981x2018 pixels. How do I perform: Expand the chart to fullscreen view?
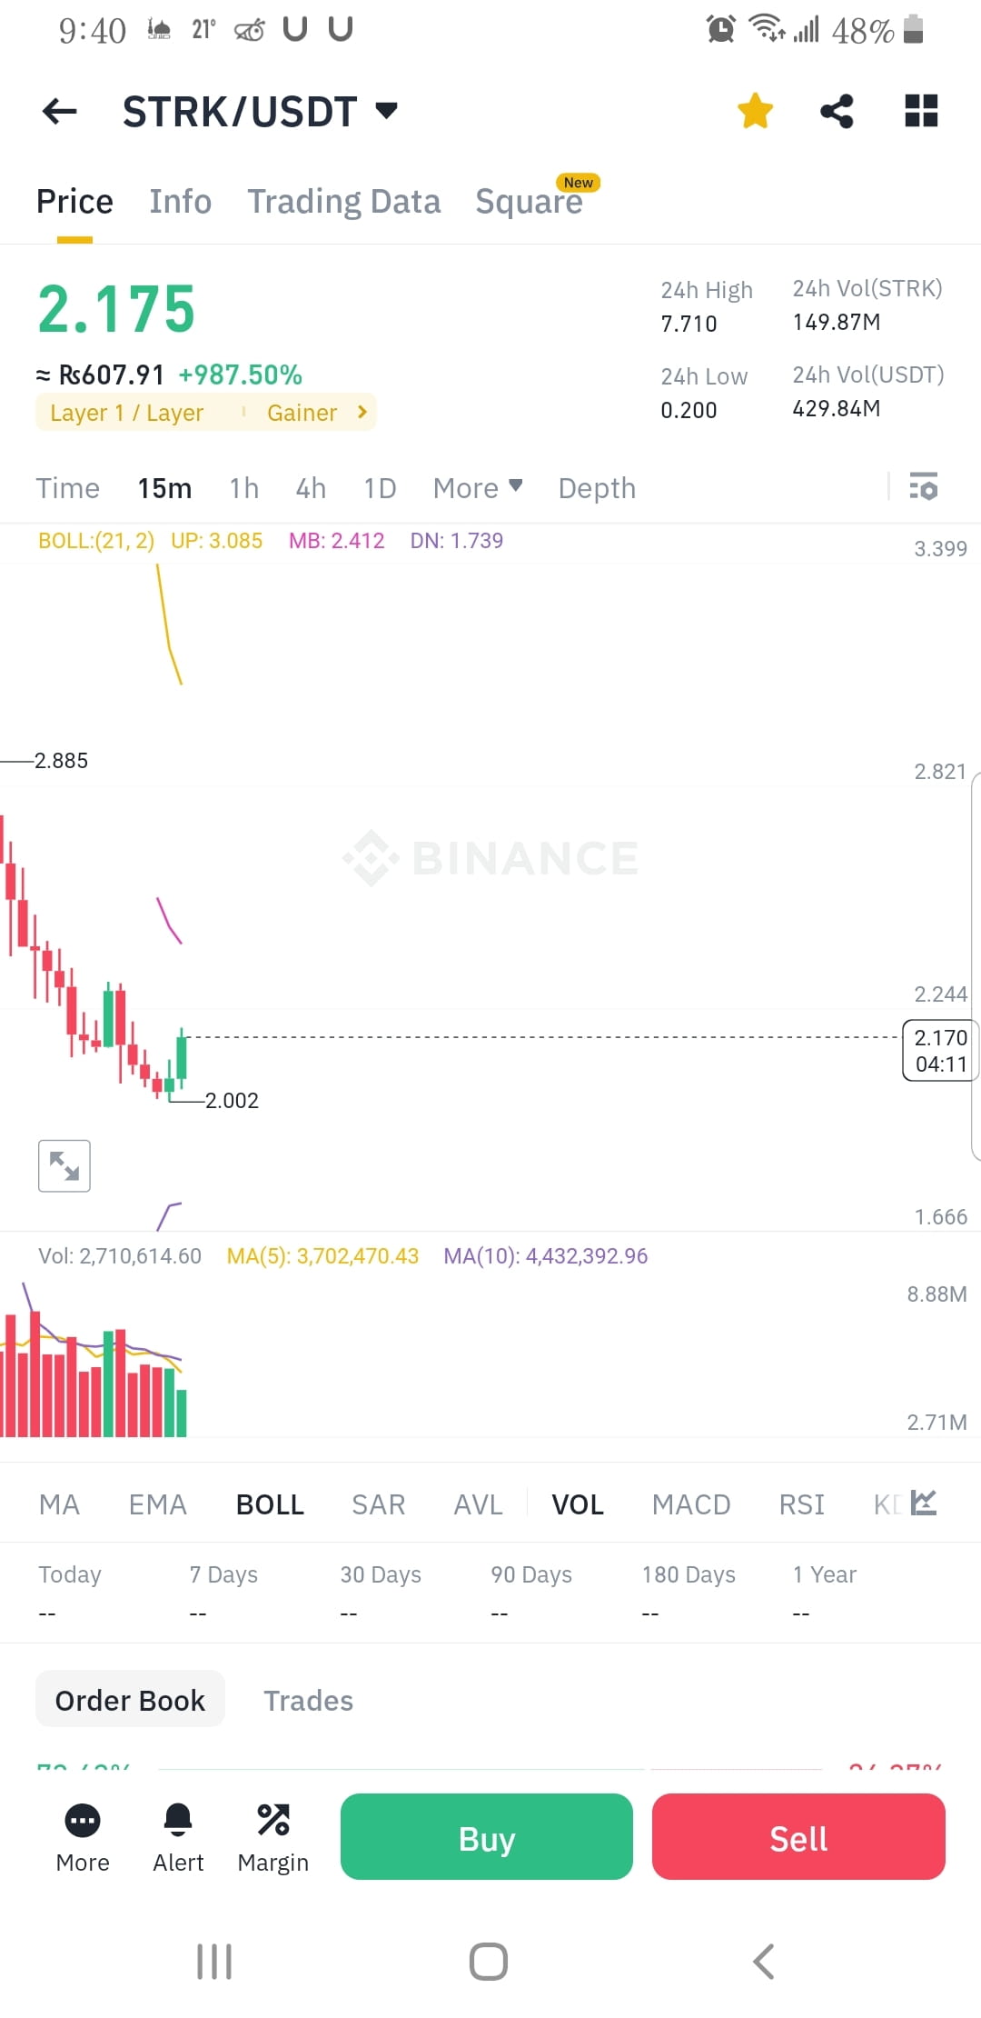coord(64,1165)
